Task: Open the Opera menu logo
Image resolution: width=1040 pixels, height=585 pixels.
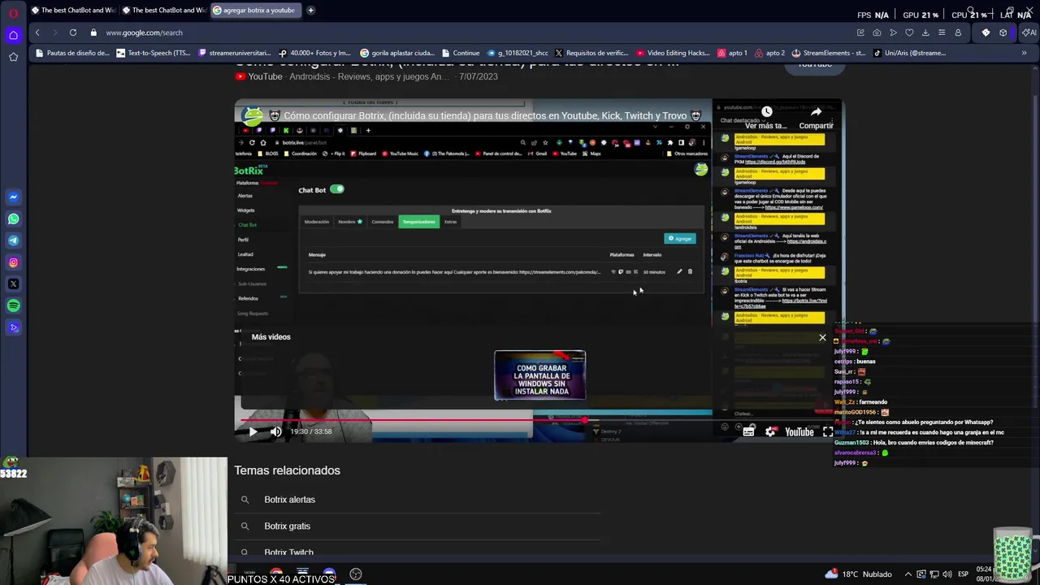Action: tap(13, 13)
